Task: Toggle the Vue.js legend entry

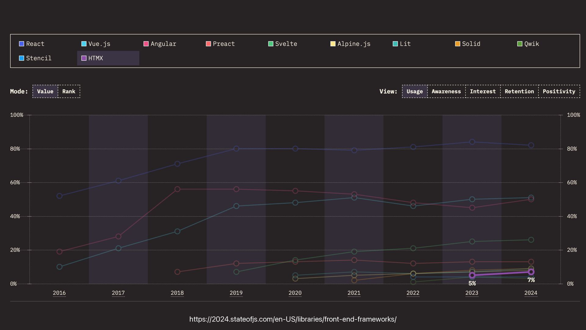Action: coord(96,44)
